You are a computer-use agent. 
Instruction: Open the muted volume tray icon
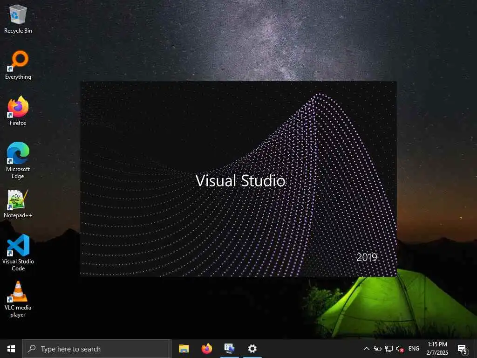tap(400, 349)
